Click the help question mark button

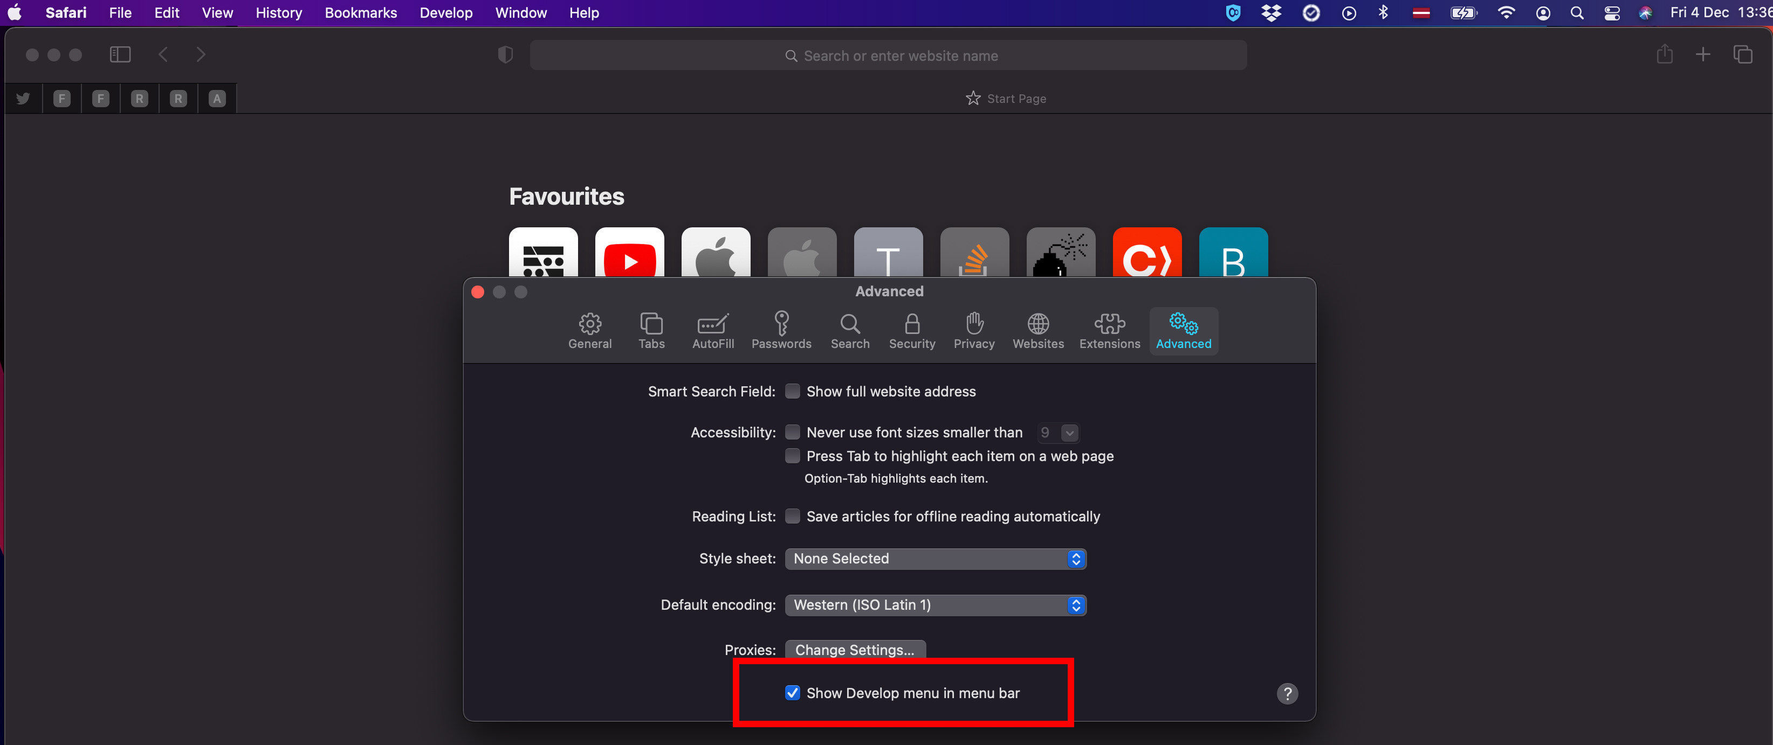pos(1287,693)
